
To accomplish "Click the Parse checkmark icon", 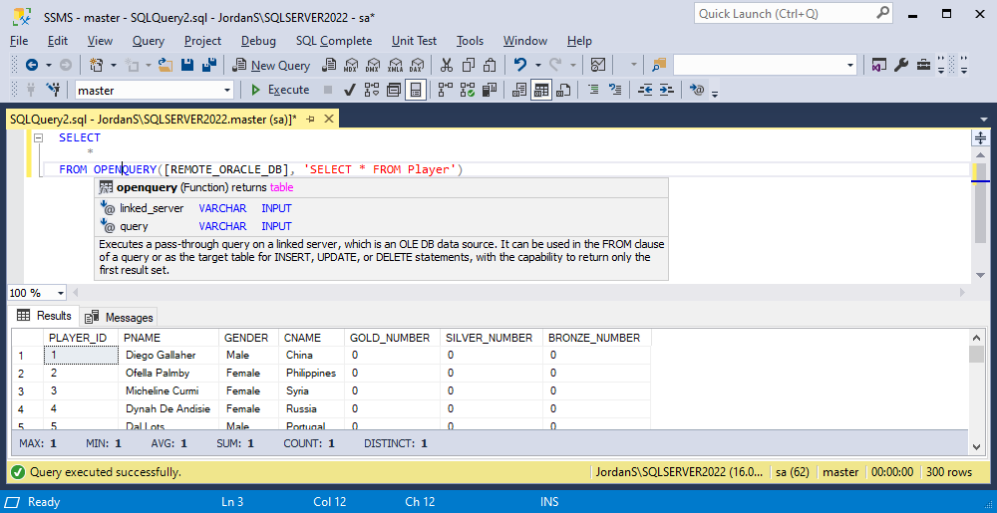I will pos(349,91).
